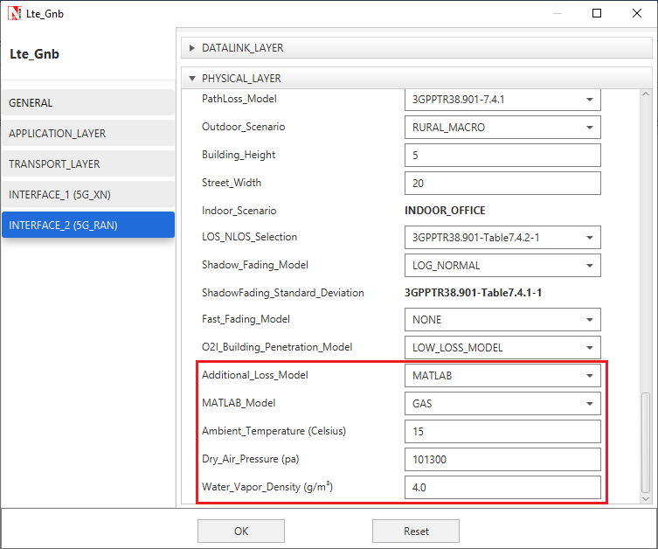Click the Indoor_Scenario label
The height and width of the screenshot is (549, 658).
coord(239,211)
